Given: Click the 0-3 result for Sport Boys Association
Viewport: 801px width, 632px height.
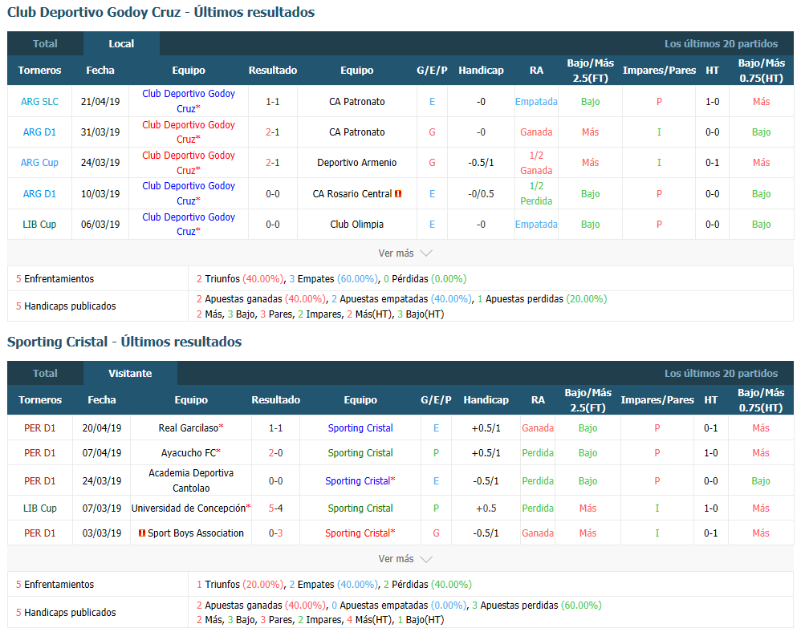Looking at the screenshot, I should click(x=276, y=533).
